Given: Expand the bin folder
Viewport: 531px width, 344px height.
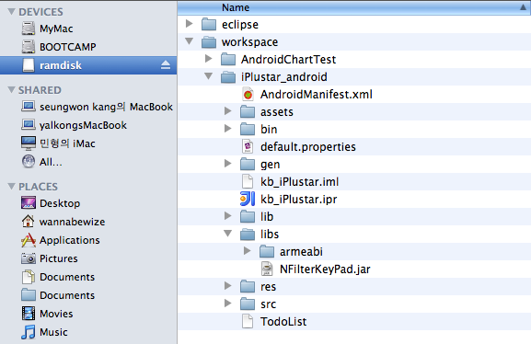Looking at the screenshot, I should coord(228,129).
